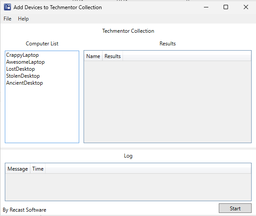Select LostDesktop in the Computer List
Viewport: 256px width, 216px height.
(21, 69)
